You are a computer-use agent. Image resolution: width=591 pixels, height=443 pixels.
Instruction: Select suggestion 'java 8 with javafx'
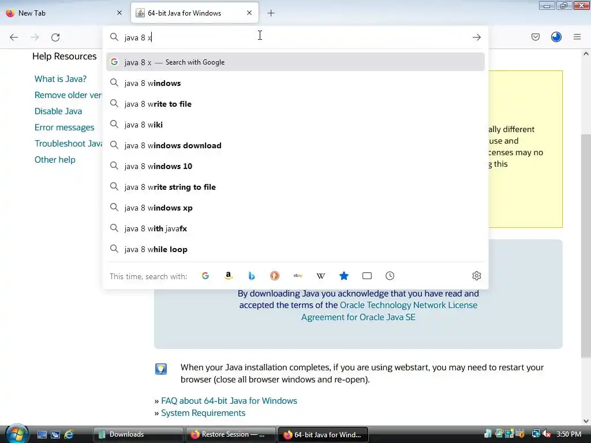click(x=295, y=228)
